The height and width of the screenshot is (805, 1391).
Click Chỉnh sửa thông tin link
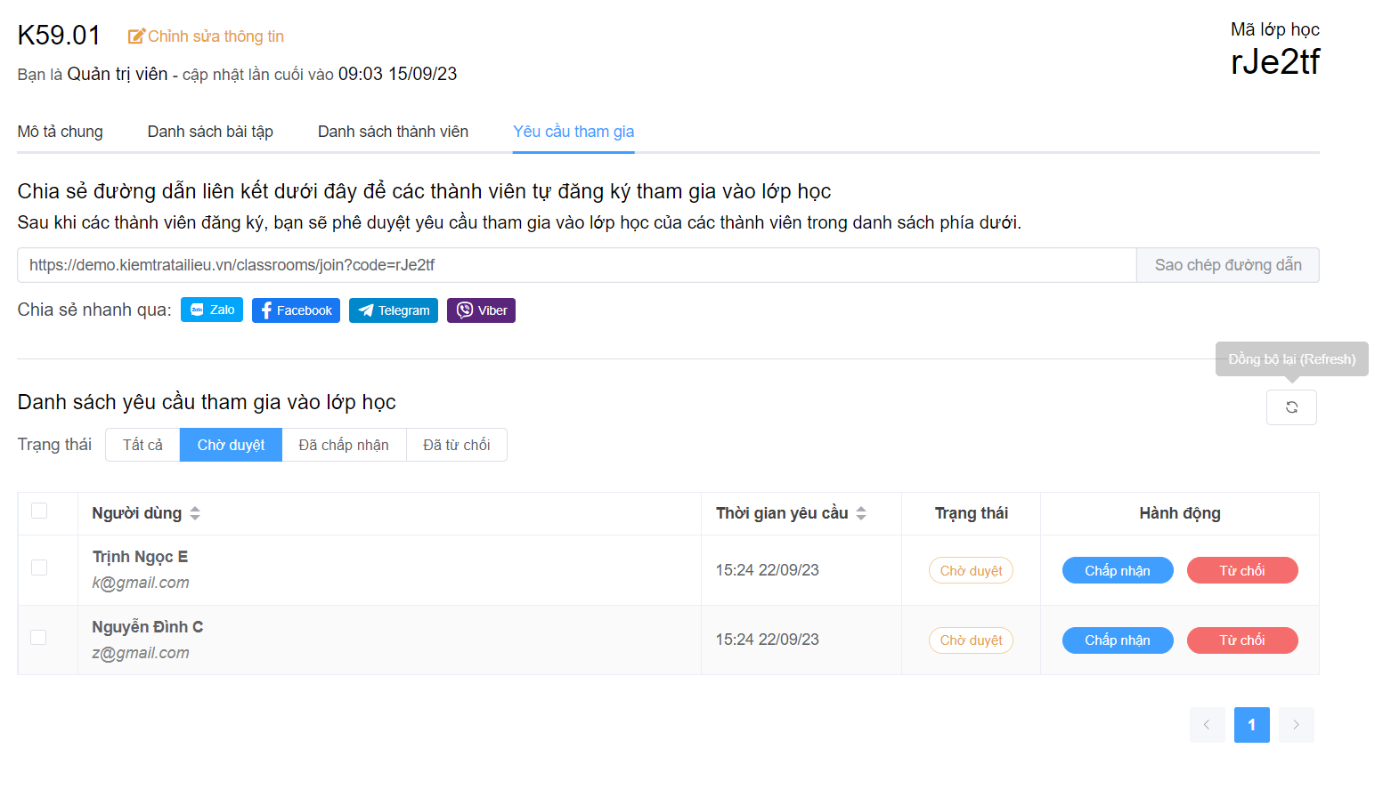coord(216,36)
